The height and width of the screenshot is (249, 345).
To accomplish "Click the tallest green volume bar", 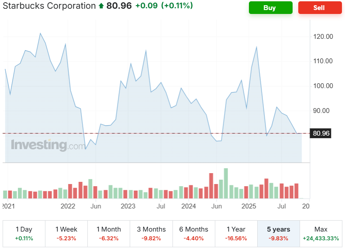I will (x=226, y=184).
